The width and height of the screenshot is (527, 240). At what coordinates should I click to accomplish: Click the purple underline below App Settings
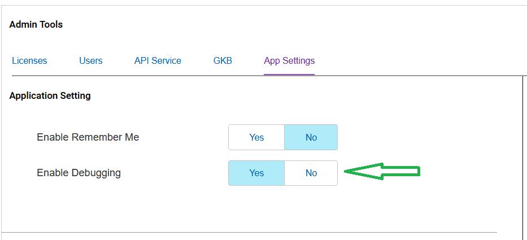click(289, 74)
